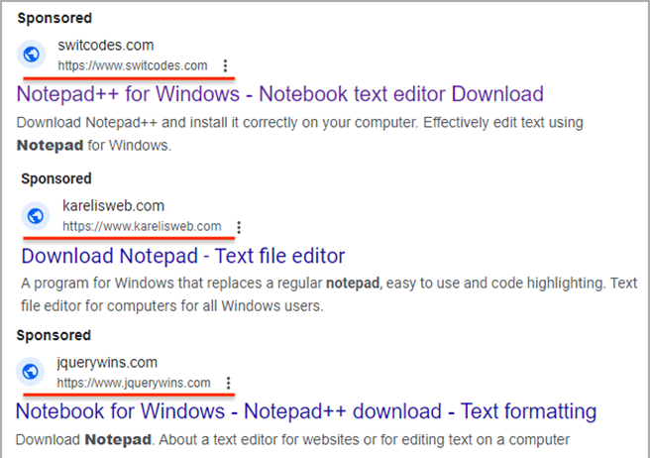
Task: Click the https://www.karelisweb.com URL text
Action: (142, 226)
